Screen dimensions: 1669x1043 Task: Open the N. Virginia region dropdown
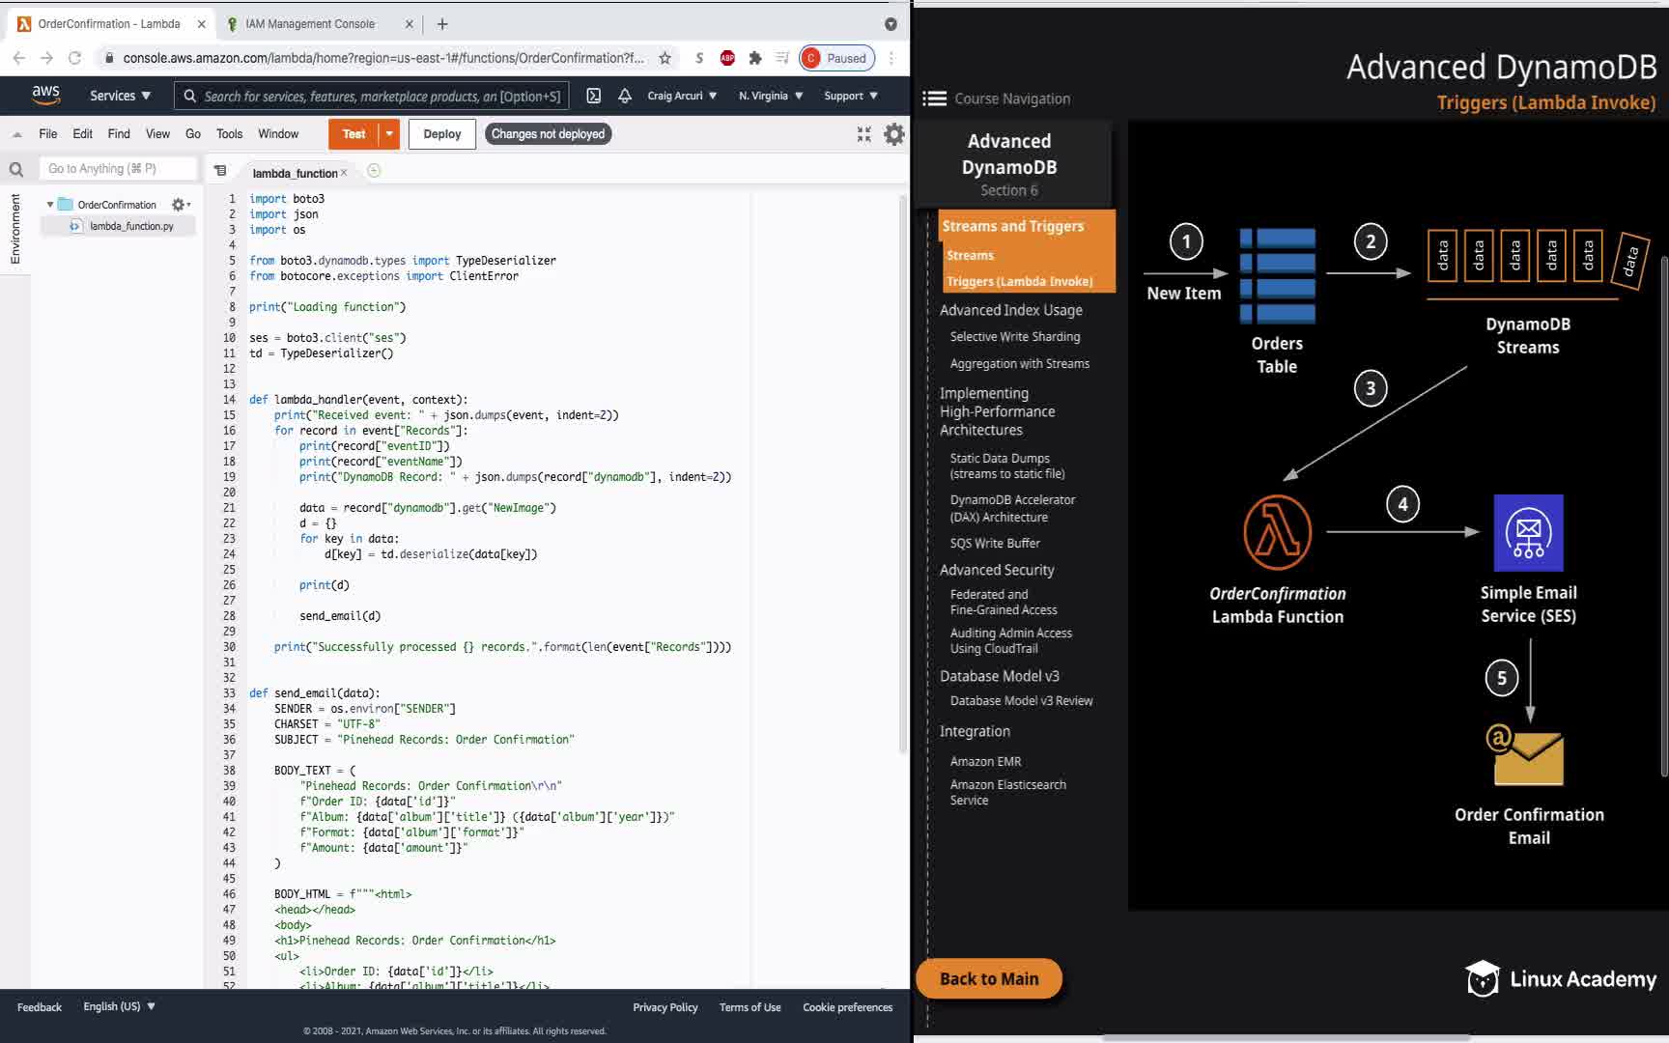(x=771, y=96)
